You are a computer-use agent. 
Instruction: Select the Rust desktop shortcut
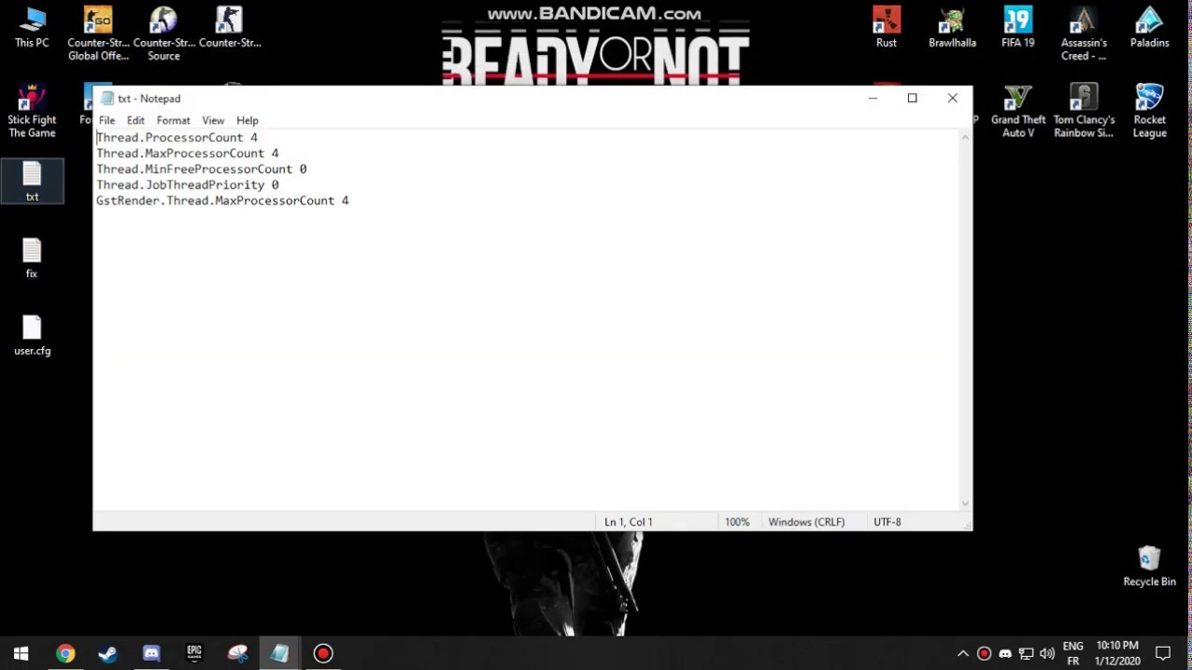point(887,28)
